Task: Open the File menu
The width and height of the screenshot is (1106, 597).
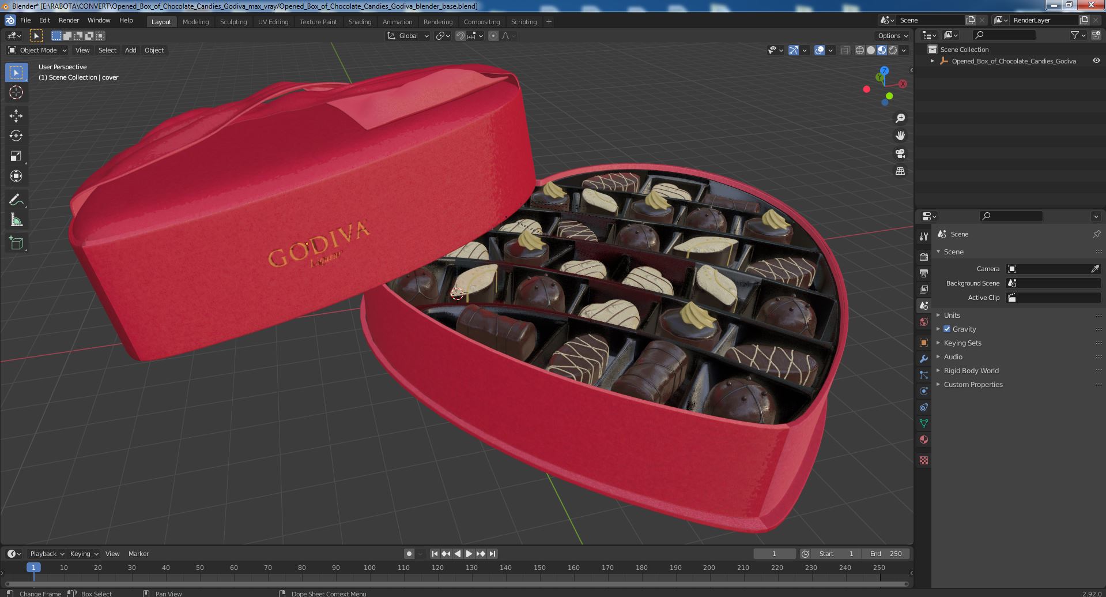Action: coord(25,20)
